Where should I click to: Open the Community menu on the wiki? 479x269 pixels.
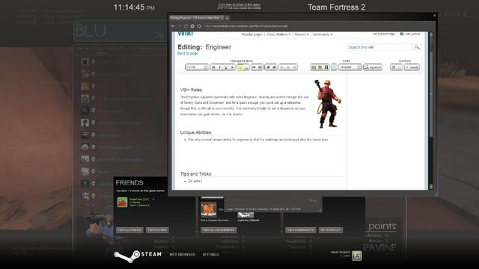pos(323,34)
